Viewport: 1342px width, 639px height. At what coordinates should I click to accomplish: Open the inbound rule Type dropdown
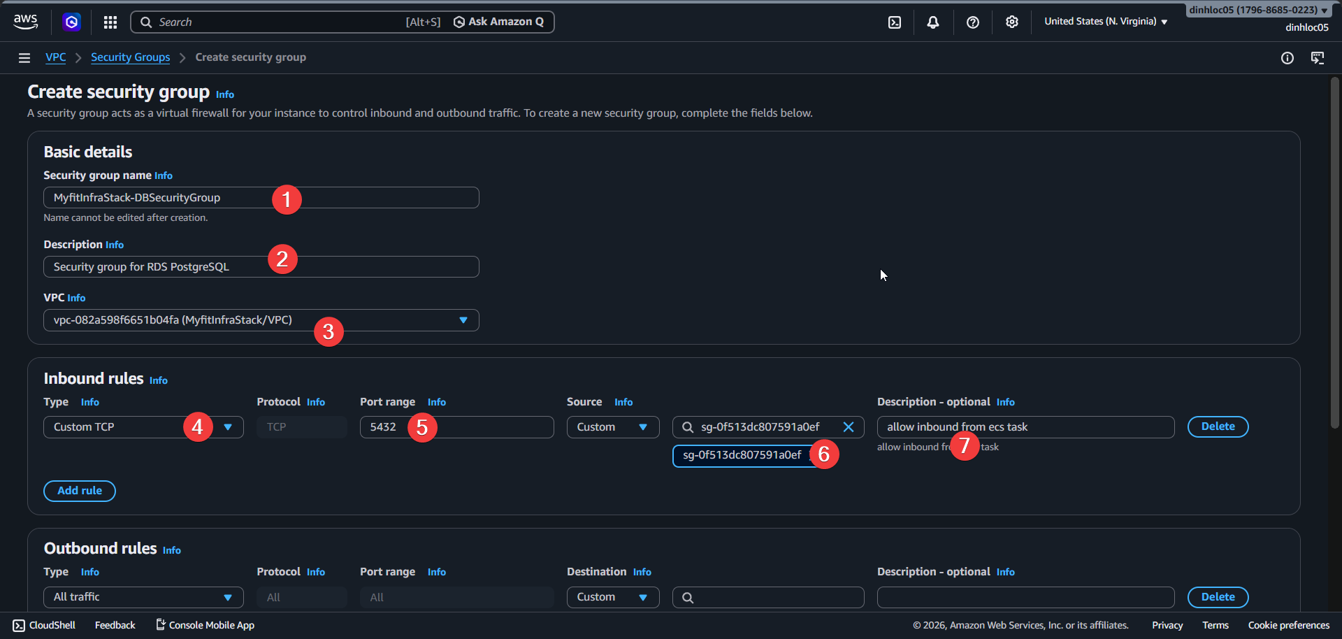point(227,427)
